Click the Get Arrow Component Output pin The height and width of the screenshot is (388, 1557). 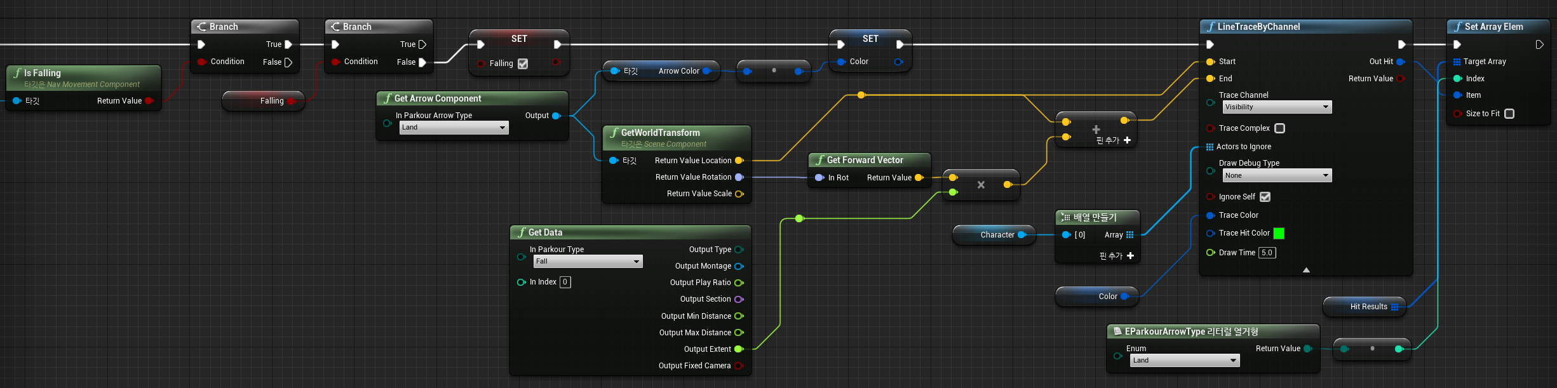coord(556,116)
